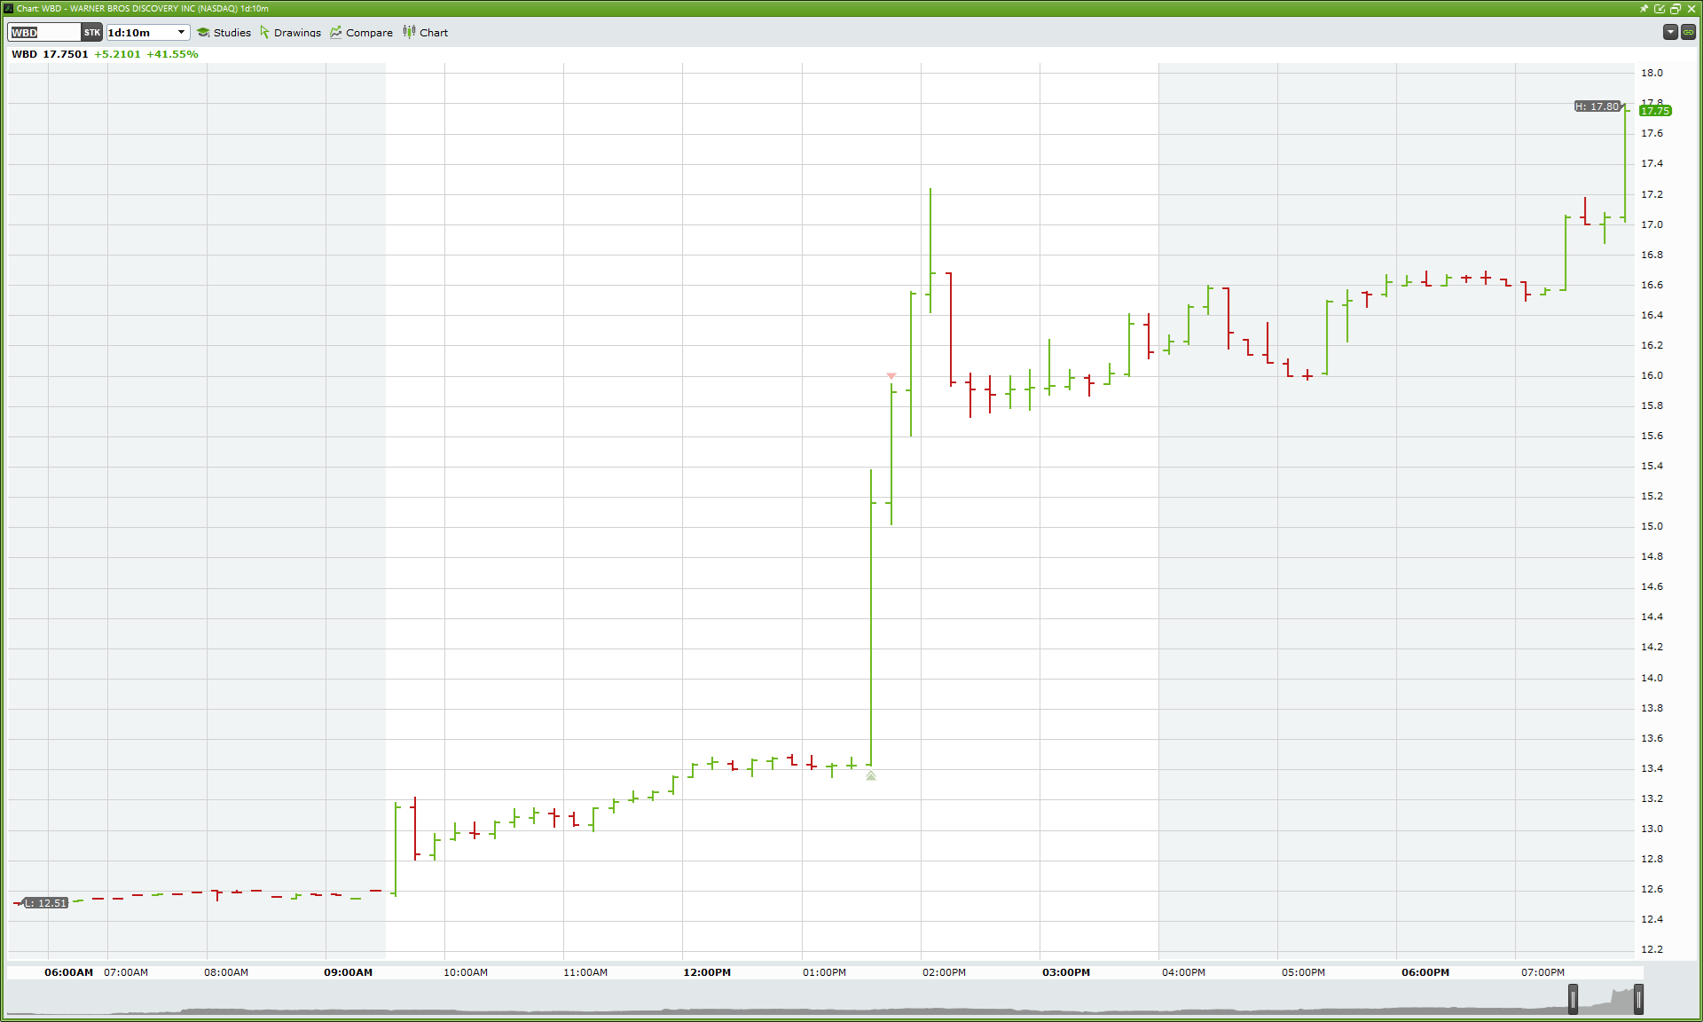Click the STK security type selector
This screenshot has height=1022, width=1703.
[92, 33]
